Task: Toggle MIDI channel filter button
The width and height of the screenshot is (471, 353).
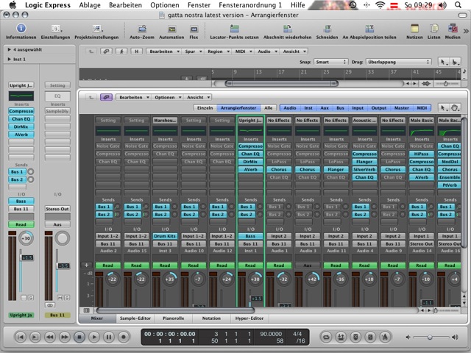Action: (x=422, y=108)
